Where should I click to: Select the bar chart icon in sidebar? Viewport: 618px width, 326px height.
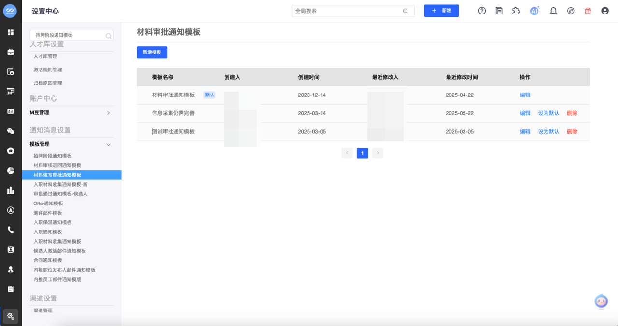coord(11,190)
